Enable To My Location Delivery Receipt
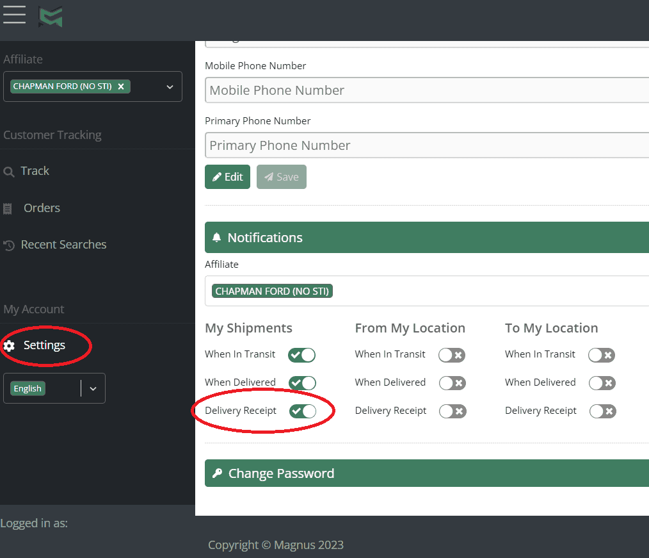 pyautogui.click(x=603, y=411)
